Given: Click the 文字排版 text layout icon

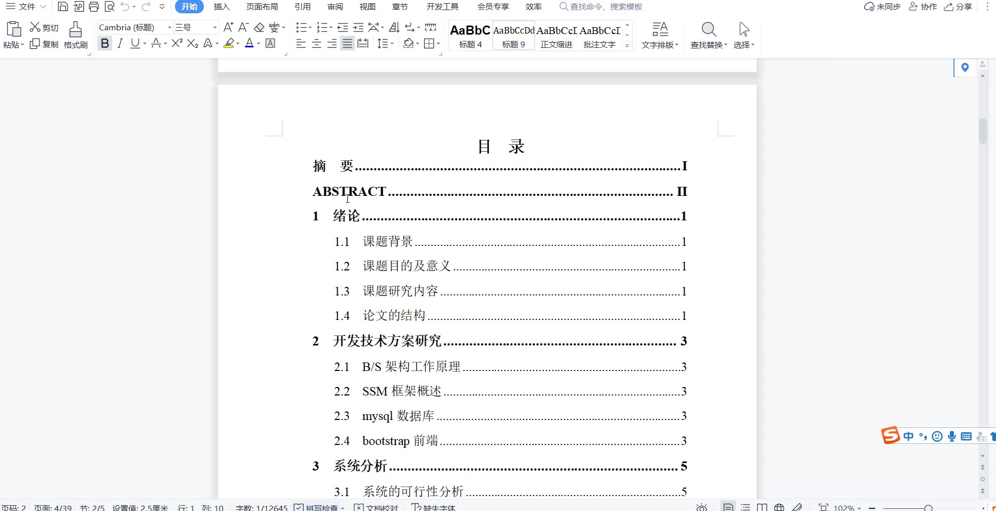Looking at the screenshot, I should (x=660, y=29).
